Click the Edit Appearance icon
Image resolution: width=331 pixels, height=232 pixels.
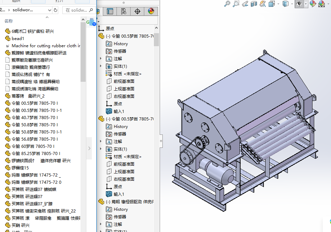[x=312, y=4]
